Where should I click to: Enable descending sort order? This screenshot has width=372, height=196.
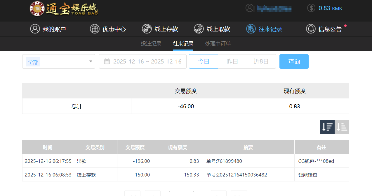[327, 127]
